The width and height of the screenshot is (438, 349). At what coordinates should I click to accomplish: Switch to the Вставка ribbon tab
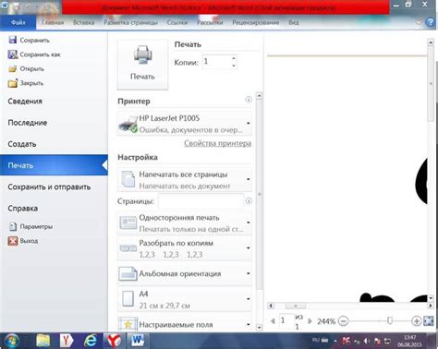coord(84,22)
